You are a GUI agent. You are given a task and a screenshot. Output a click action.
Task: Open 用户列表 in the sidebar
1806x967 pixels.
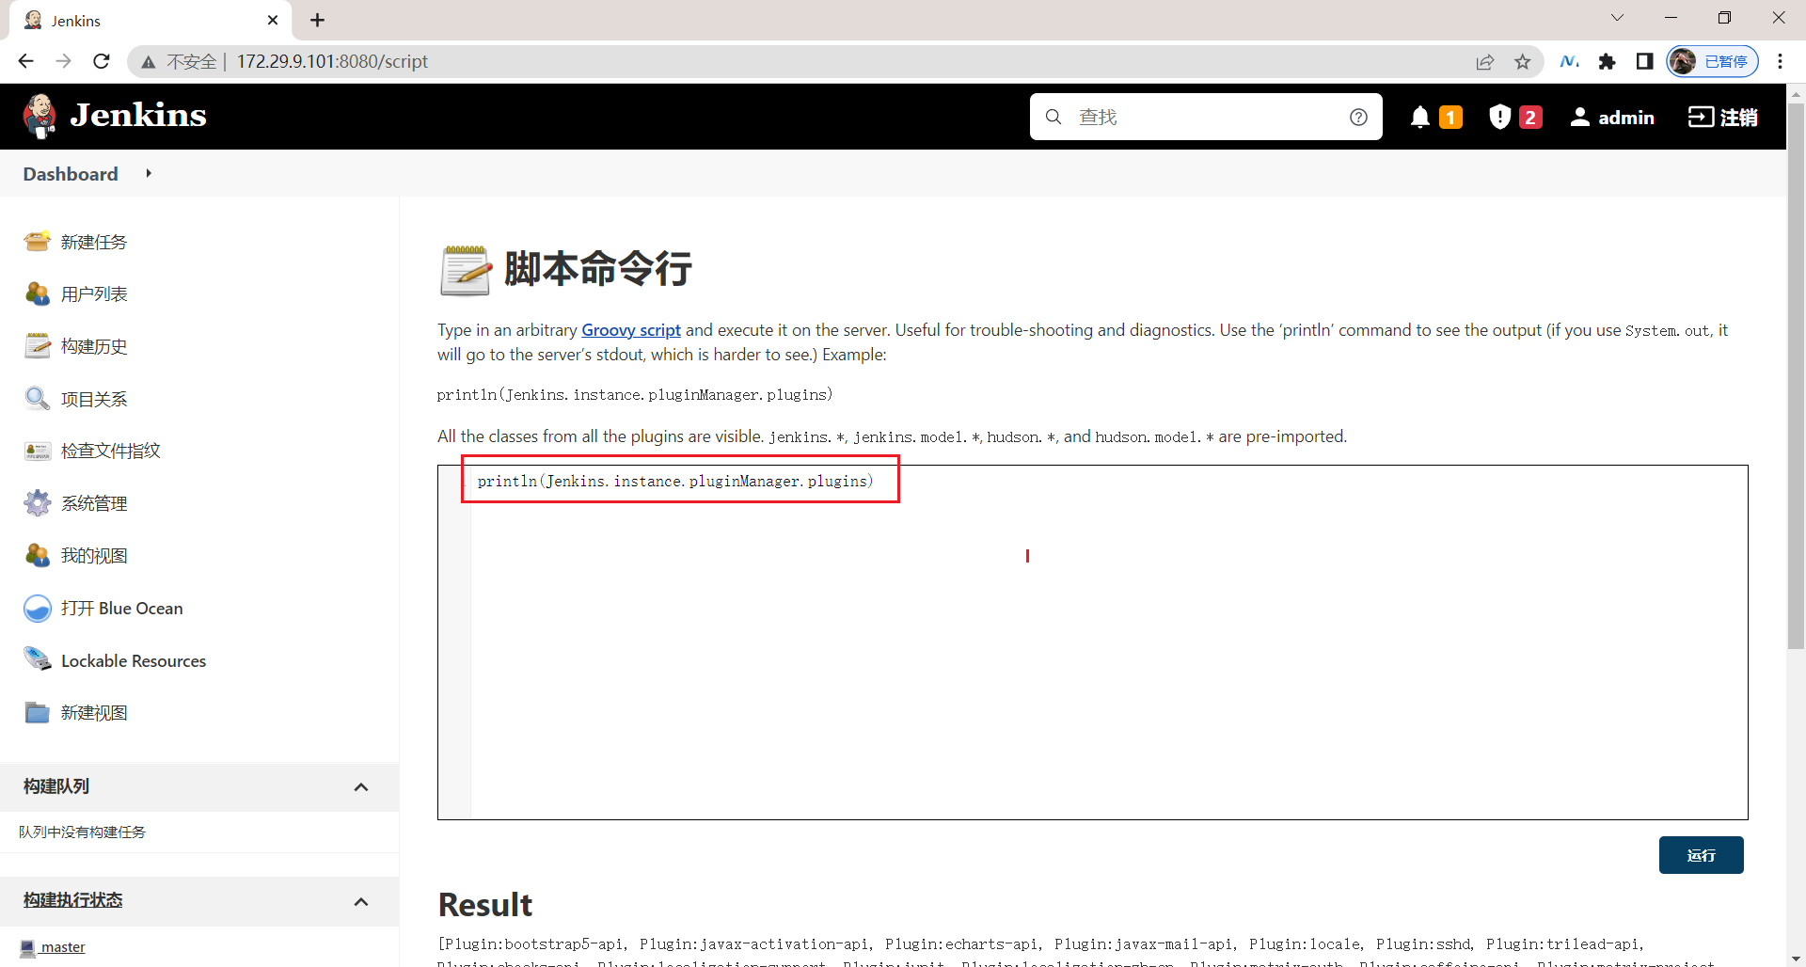(94, 293)
